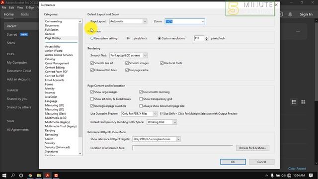Show hidden system tray icons

tap(266, 176)
